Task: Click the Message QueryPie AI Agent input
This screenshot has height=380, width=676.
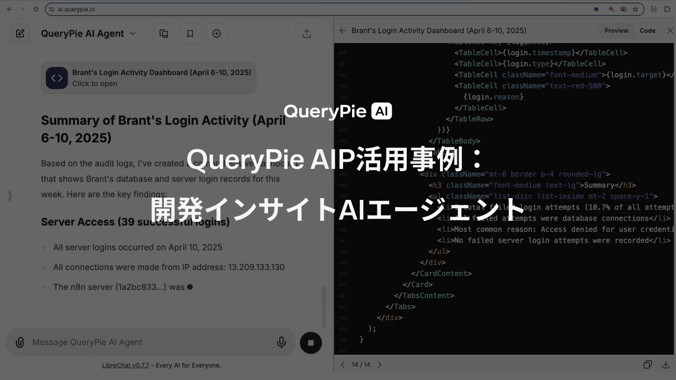Action: [x=151, y=342]
